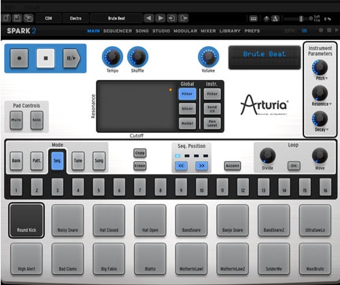
Task: Click the Pitch instrument parameter knob
Action: click(320, 67)
